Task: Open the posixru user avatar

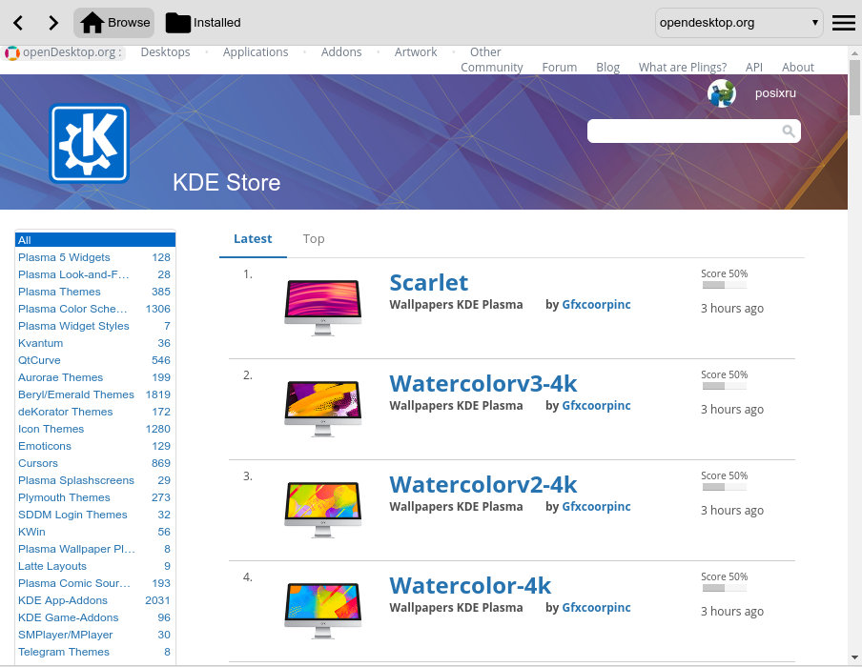Action: click(721, 92)
